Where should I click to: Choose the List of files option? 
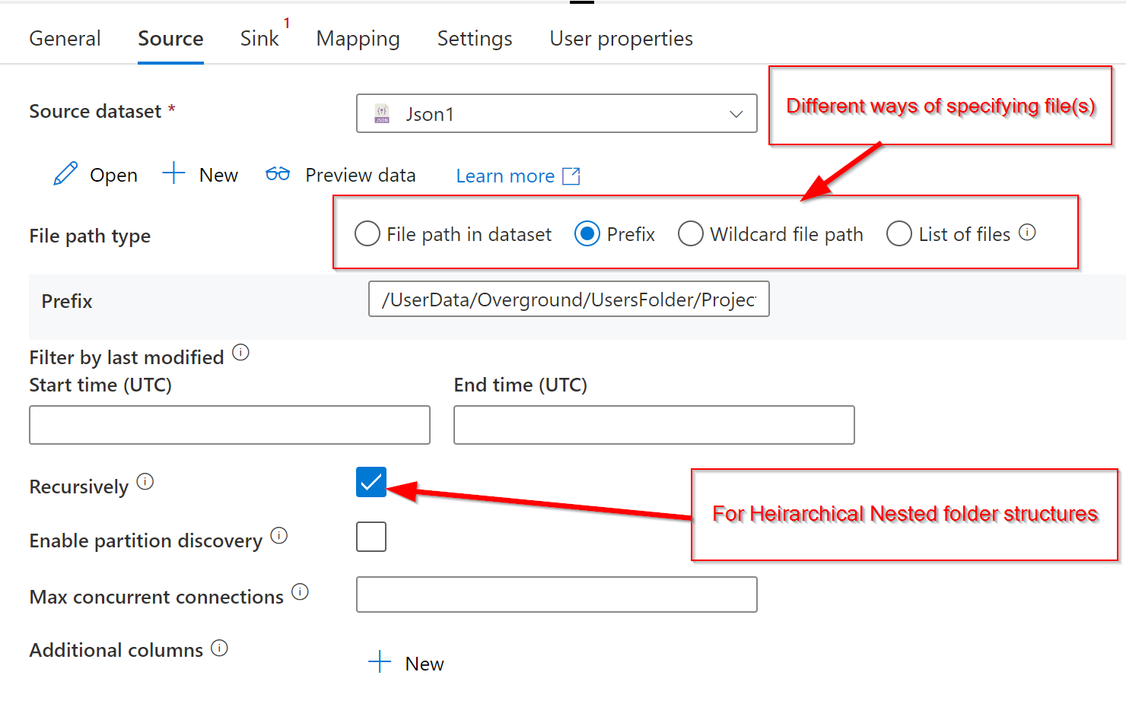pos(899,234)
